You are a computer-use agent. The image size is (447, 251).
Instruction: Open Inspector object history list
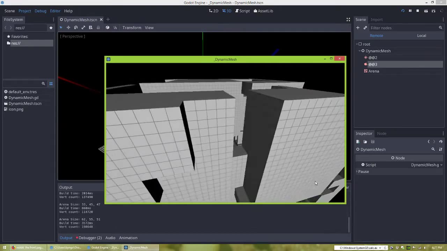click(441, 142)
